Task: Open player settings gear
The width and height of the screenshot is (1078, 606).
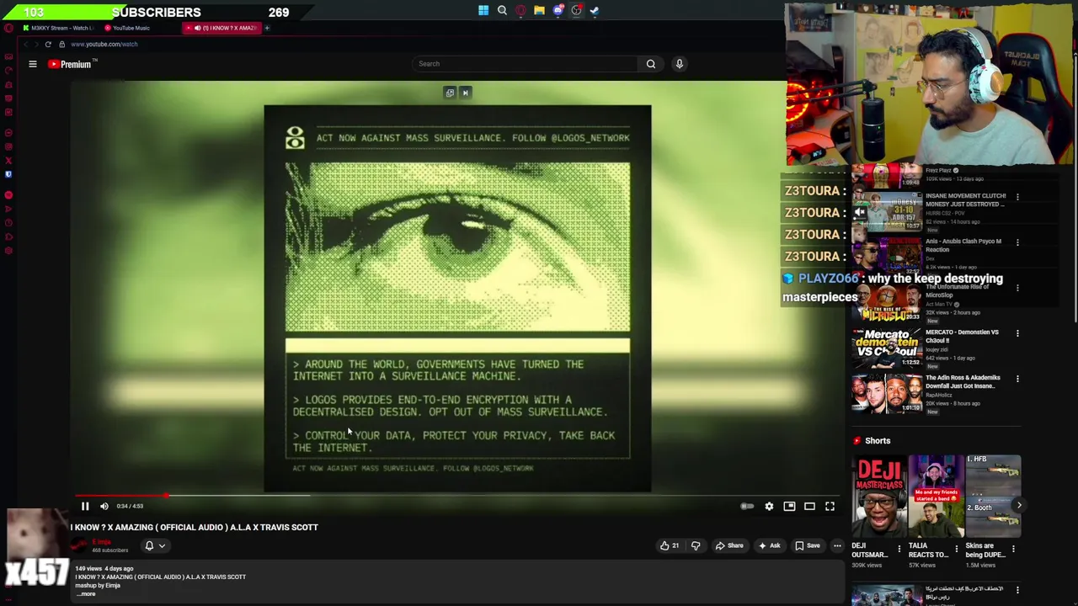Action: click(x=769, y=506)
